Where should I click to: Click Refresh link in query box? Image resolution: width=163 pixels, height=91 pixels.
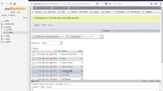coord(156,31)
